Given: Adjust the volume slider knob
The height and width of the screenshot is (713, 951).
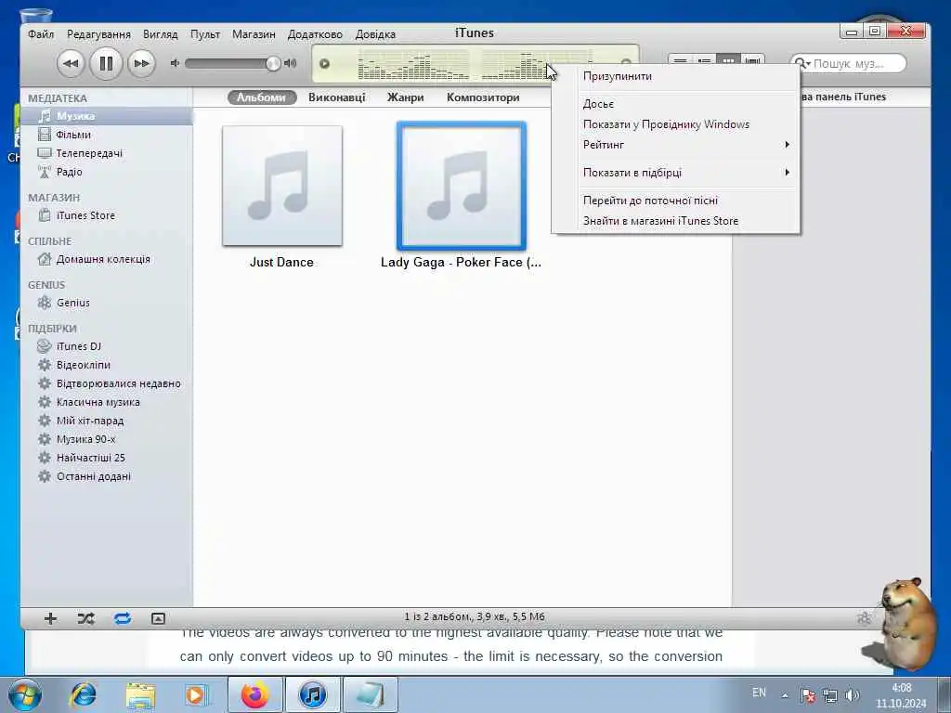Looking at the screenshot, I should click(274, 63).
